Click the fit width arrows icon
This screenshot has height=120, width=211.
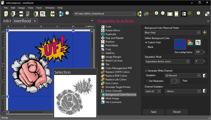tap(170, 14)
